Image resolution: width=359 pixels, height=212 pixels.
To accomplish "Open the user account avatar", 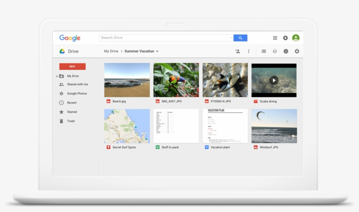I will (x=296, y=38).
